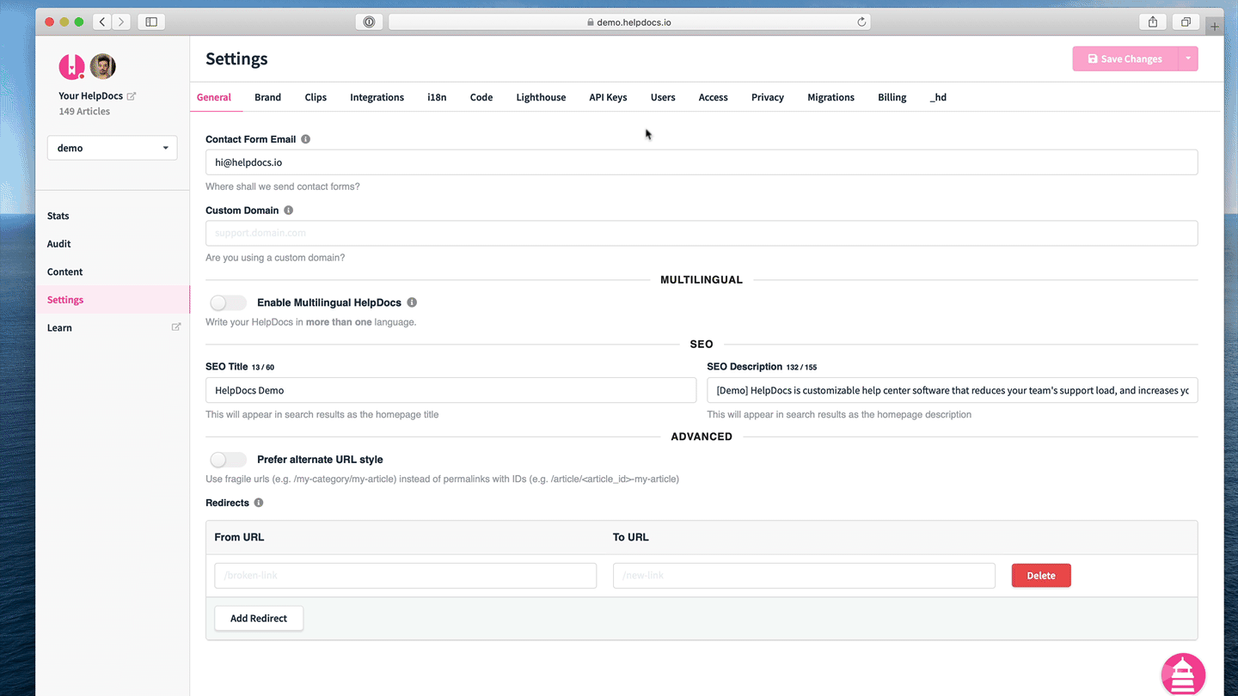The width and height of the screenshot is (1238, 696).
Task: Open a new Safari tab
Action: tap(1214, 27)
